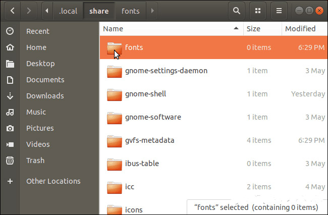The width and height of the screenshot is (328, 215).
Task: Open Other Locations in sidebar
Action: click(53, 181)
